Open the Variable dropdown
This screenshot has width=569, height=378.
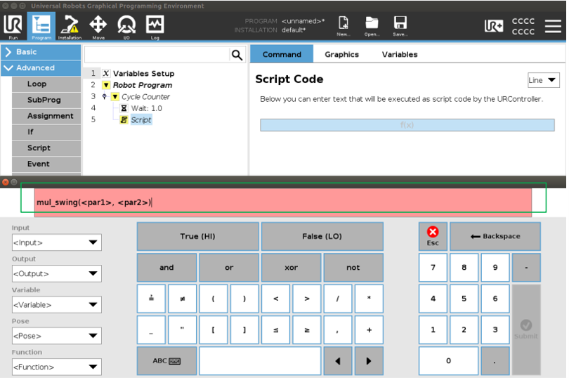pos(57,305)
